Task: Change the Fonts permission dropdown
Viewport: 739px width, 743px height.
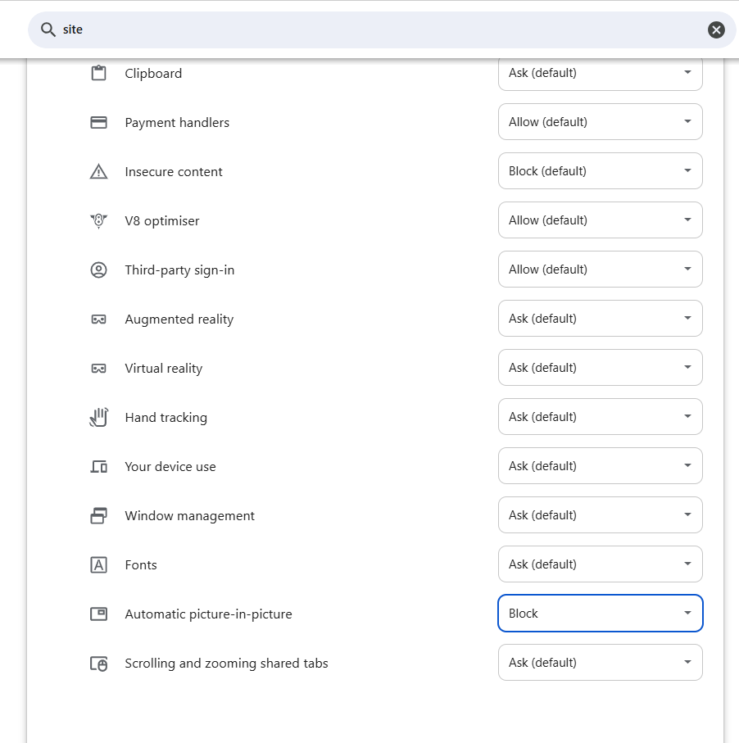Action: point(600,564)
